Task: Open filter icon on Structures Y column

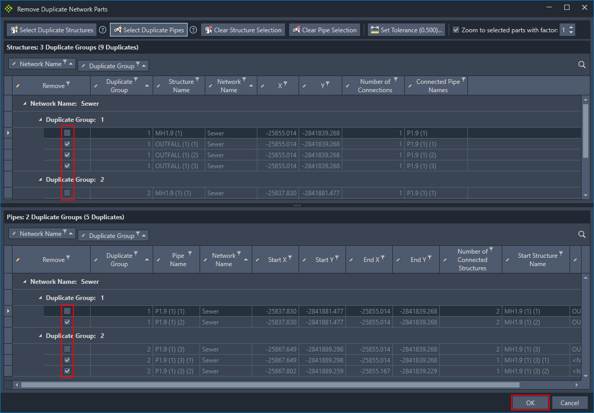Action: pos(327,83)
